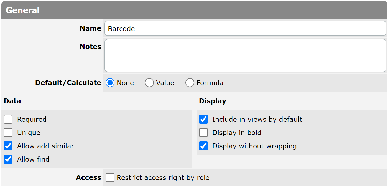Screen dimensions: 388x188
Task: Disable Include in views by default
Action: click(203, 119)
